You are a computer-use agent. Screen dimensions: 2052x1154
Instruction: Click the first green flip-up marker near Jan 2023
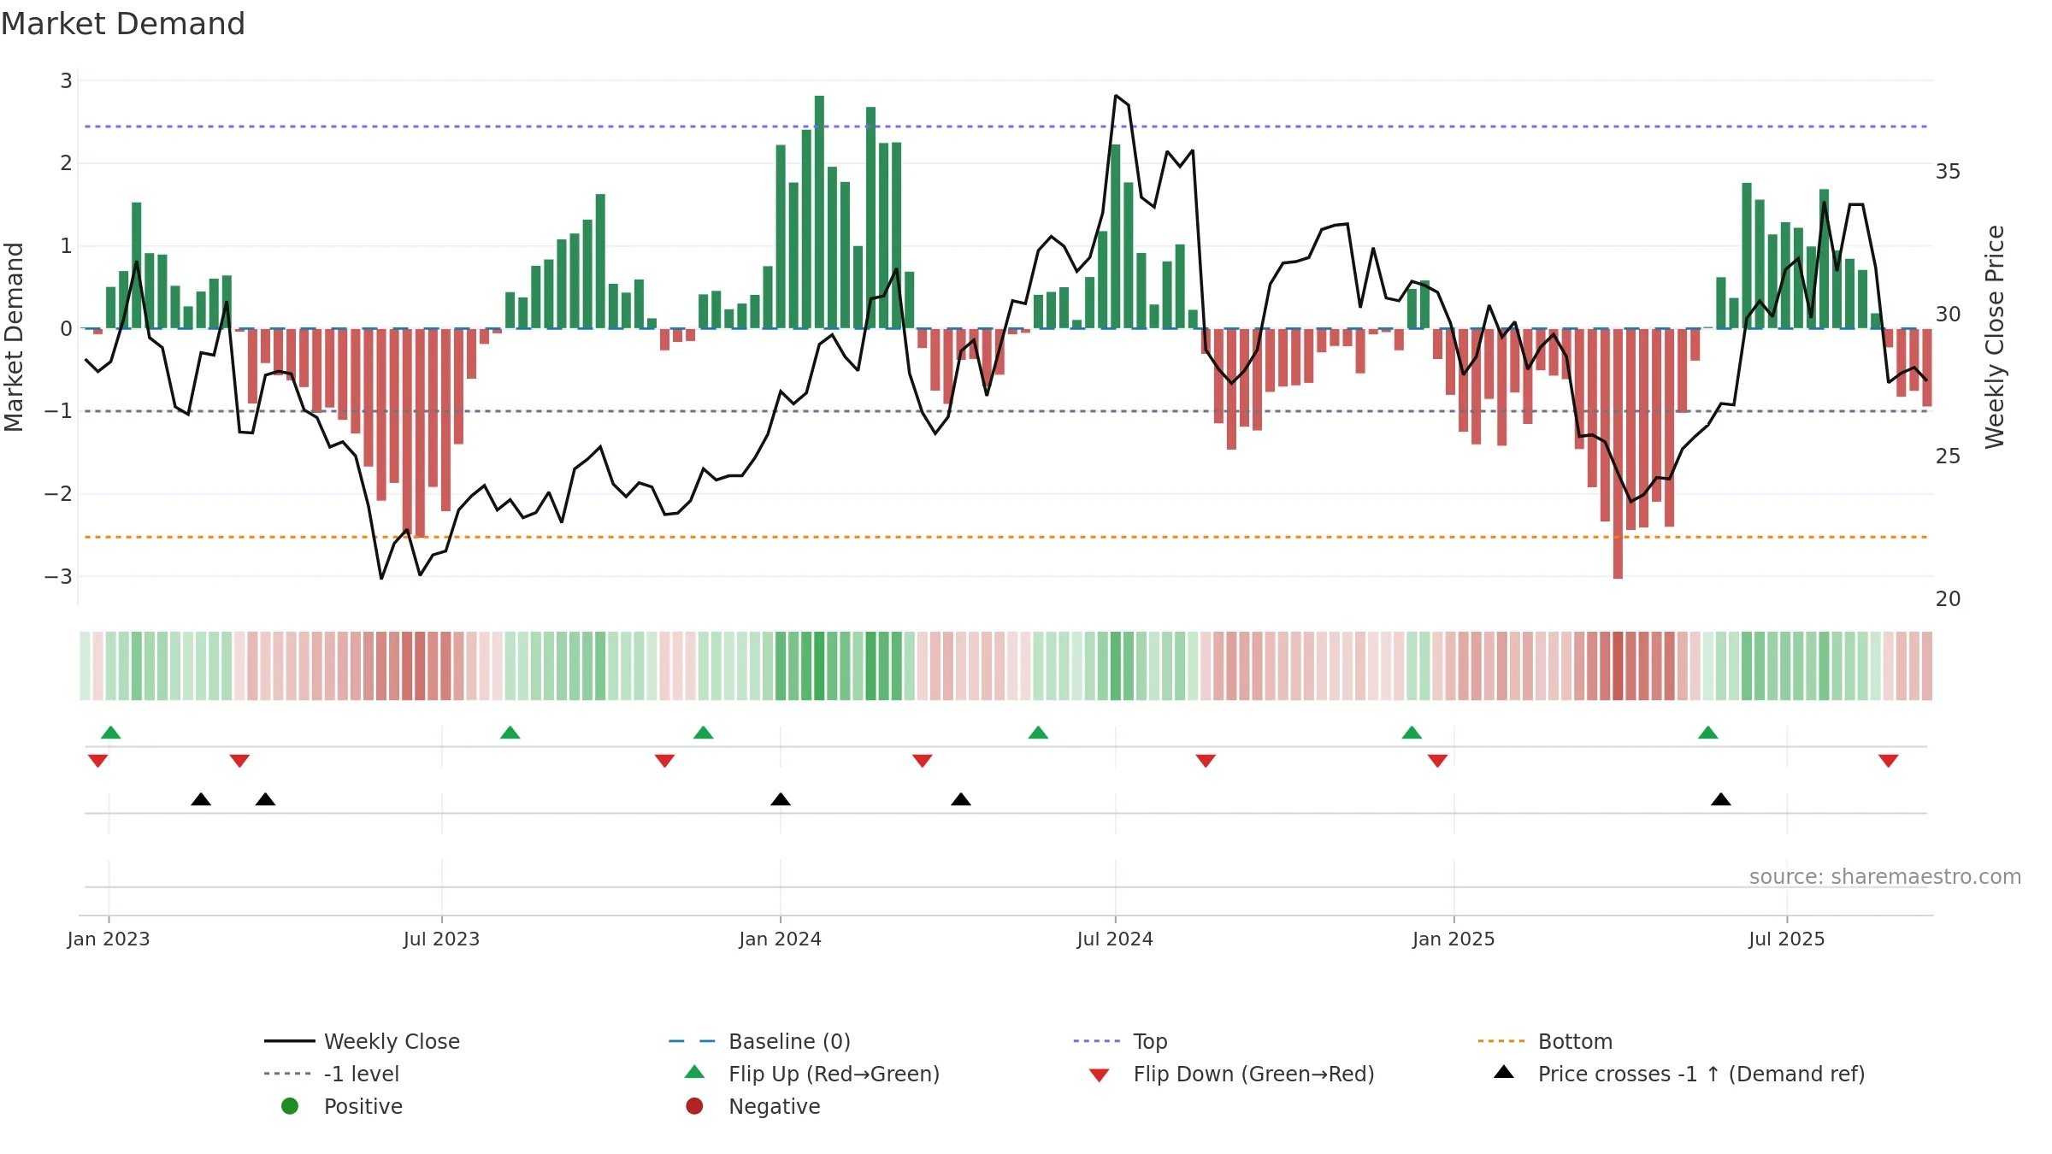111,733
